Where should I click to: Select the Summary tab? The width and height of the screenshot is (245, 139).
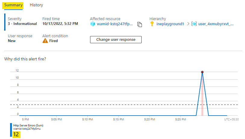pos(13,5)
